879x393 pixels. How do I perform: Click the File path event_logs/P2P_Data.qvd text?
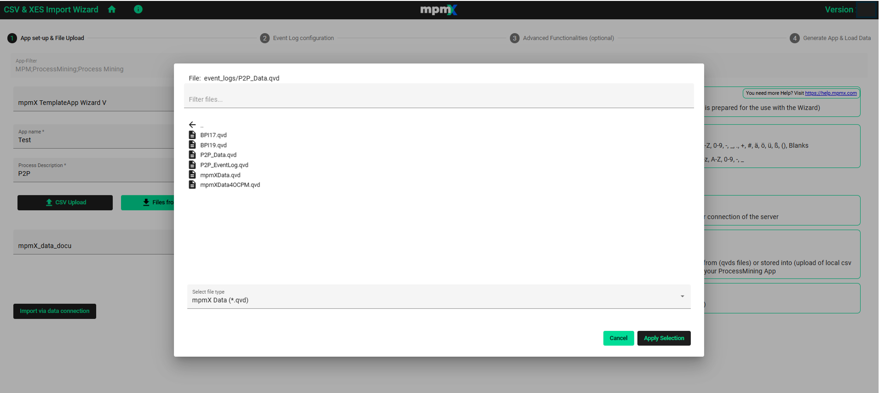[241, 78]
